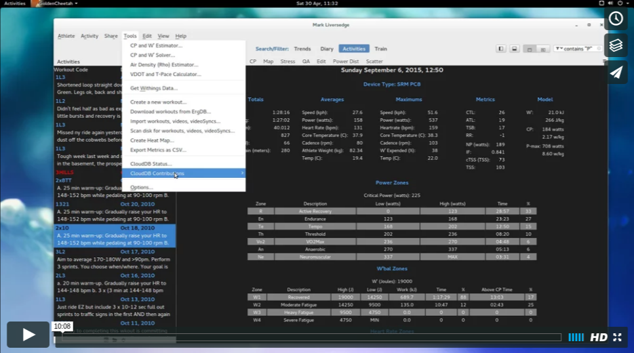Clear the search filter field

(x=599, y=49)
